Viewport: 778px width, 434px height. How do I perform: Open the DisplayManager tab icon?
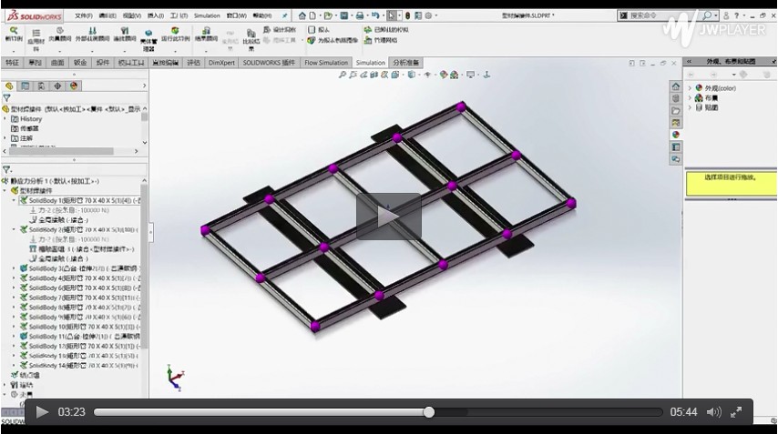click(74, 86)
